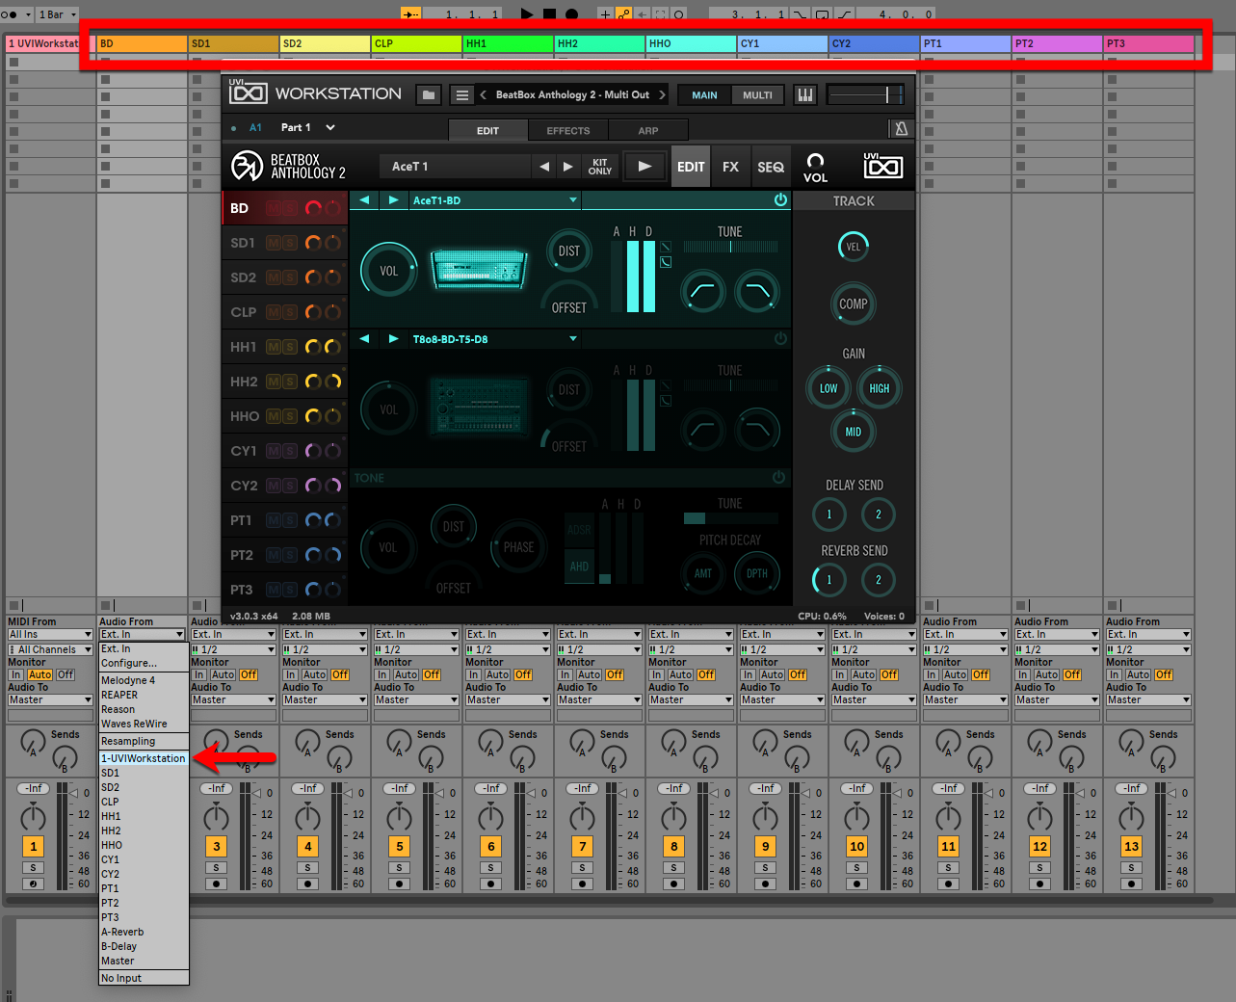
Task: Toggle the AceT1-BD layer power icon
Action: point(780,200)
